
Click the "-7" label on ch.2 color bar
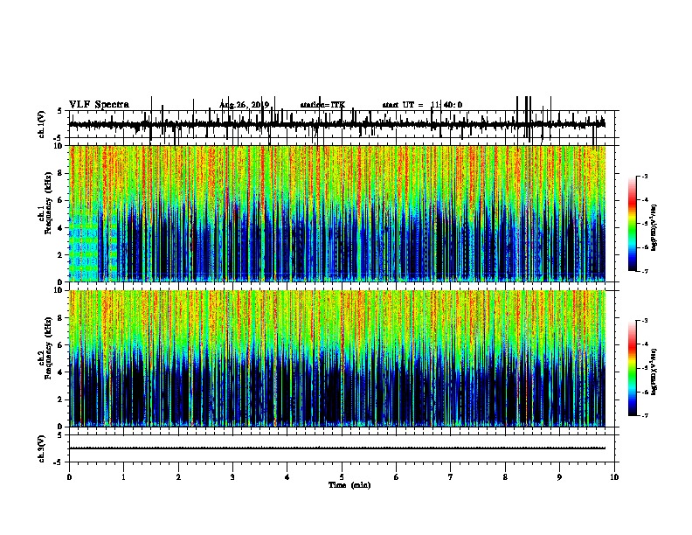click(x=645, y=415)
